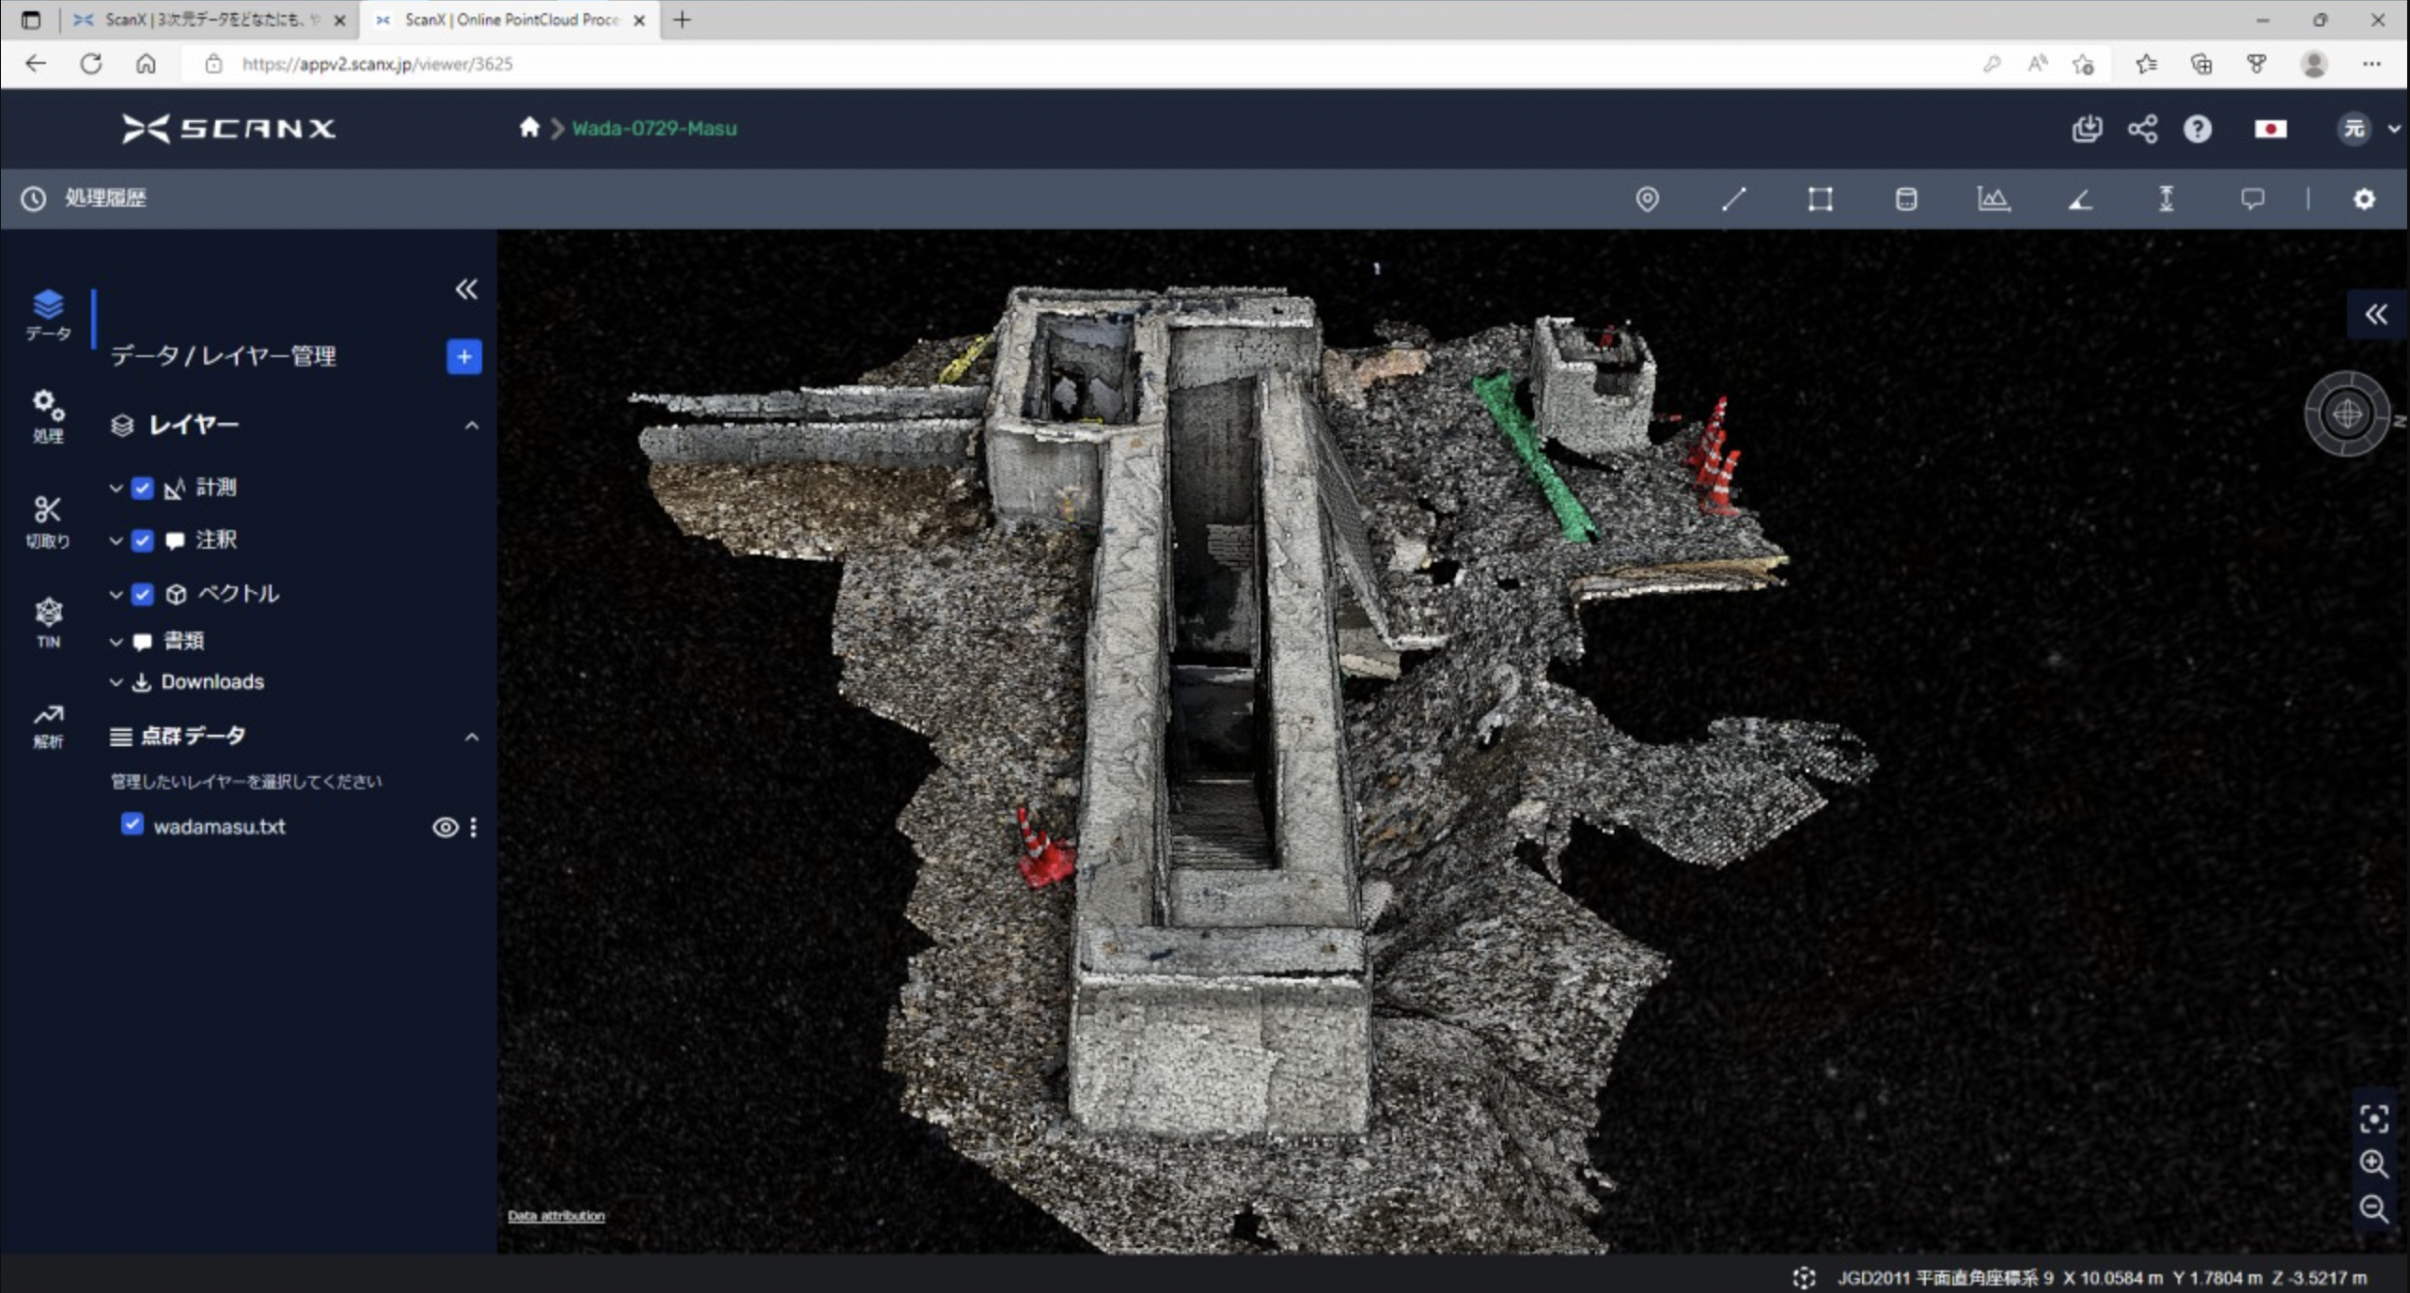Uncheck the 計測 layer checkbox
The height and width of the screenshot is (1293, 2410).
point(142,488)
